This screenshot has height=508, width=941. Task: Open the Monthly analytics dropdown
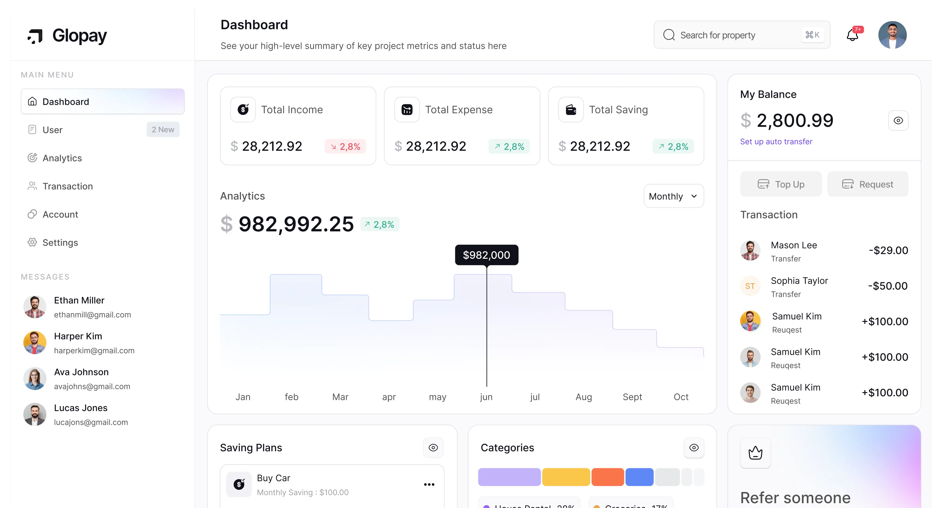[673, 196]
